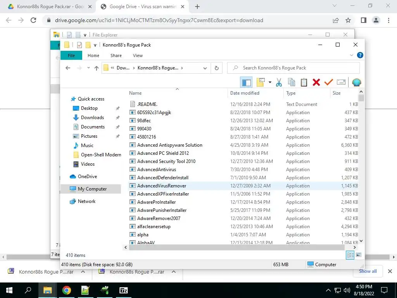Go back using Explorer back arrow

tap(68, 68)
